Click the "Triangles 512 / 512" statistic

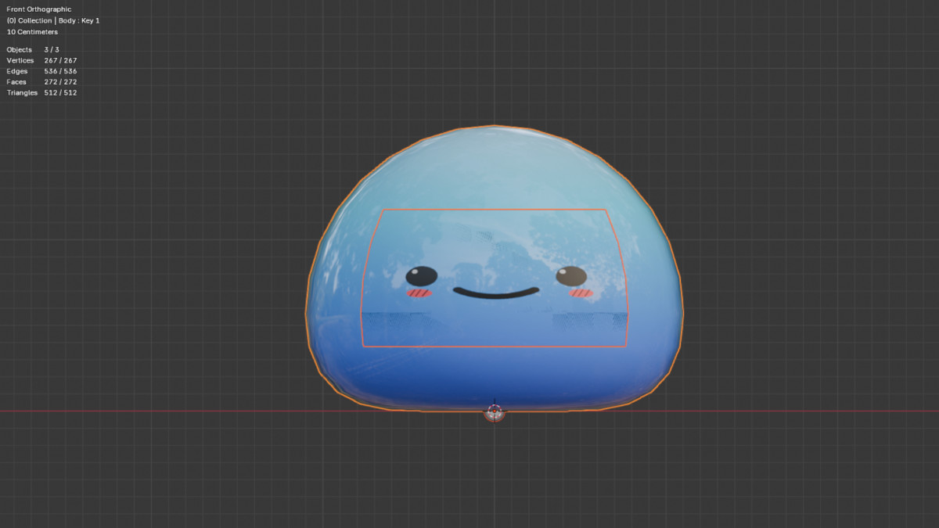pyautogui.click(x=41, y=93)
